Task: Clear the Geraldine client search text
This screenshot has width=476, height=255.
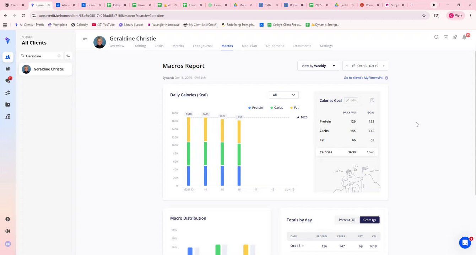Action: 59,56
